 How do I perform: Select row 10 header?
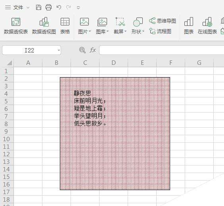pyautogui.click(x=7, y=139)
